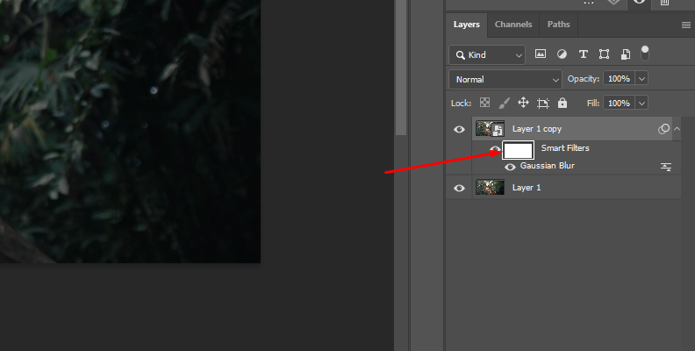Click the Opacity value field
This screenshot has width=695, height=351.
pyautogui.click(x=619, y=78)
